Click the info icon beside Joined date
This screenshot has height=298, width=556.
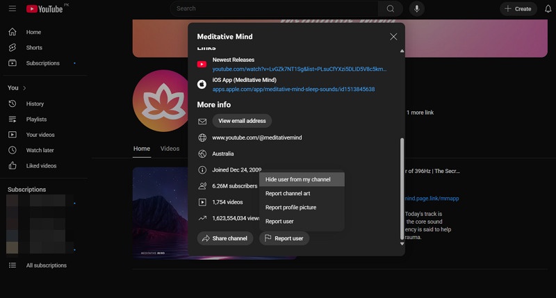(202, 170)
